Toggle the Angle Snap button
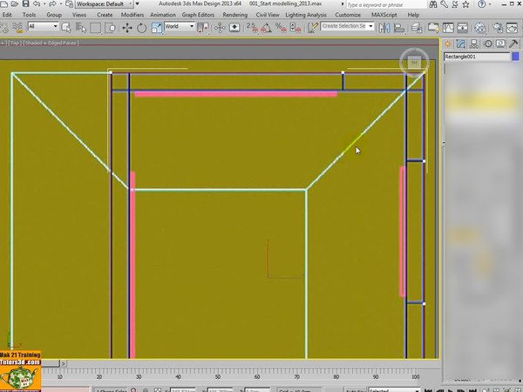This screenshot has height=392, width=523. tap(266, 28)
